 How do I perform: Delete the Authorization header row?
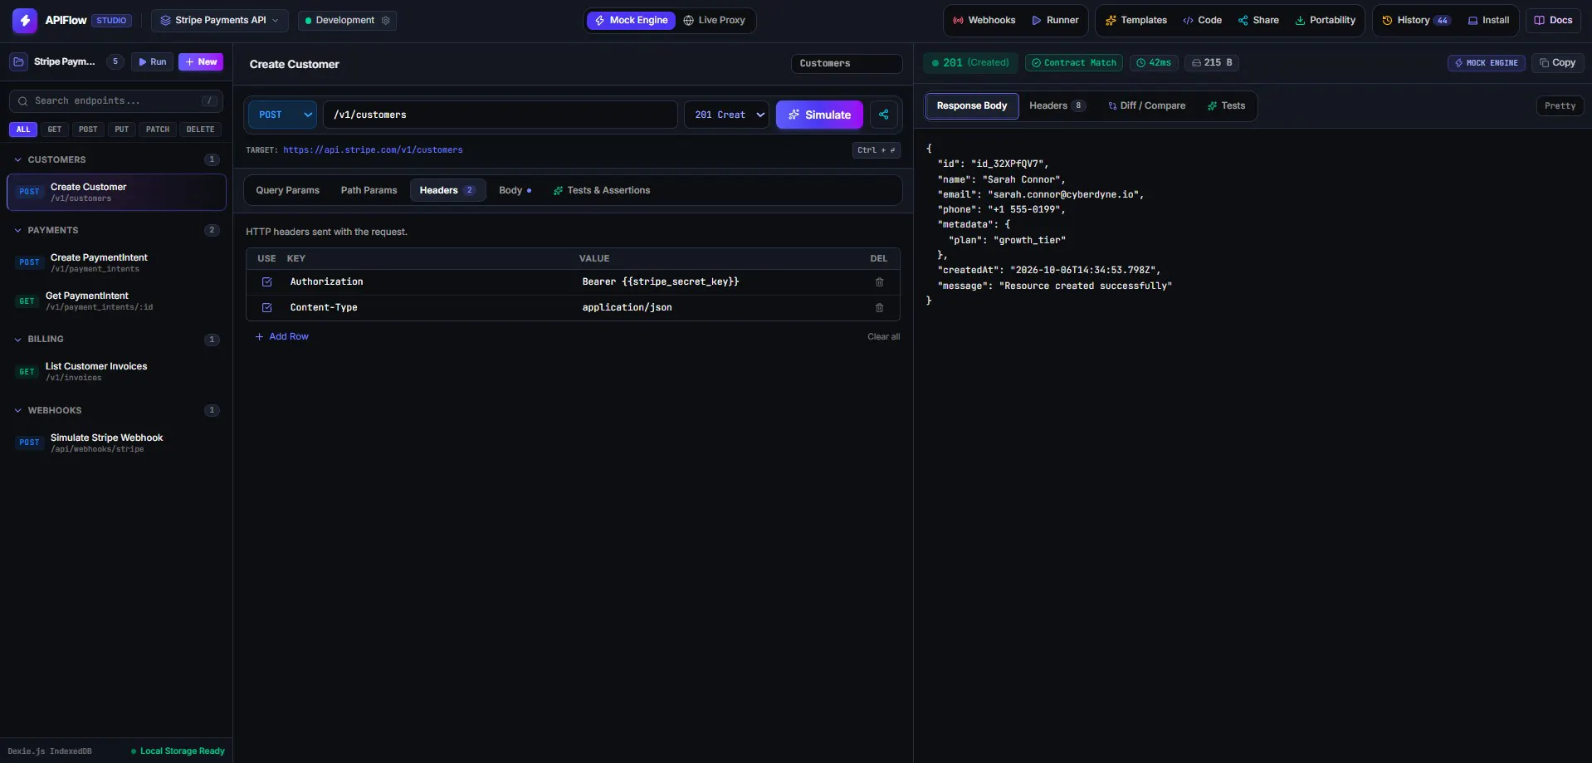point(879,282)
